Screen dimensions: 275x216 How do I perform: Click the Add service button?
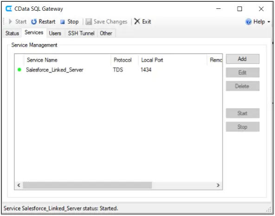coord(243,59)
